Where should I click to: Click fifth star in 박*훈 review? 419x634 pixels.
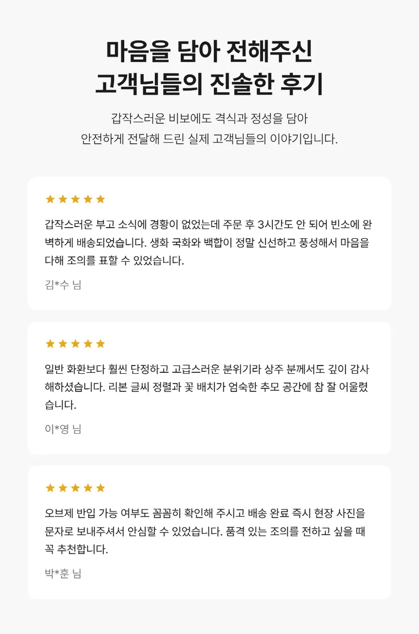tap(101, 488)
